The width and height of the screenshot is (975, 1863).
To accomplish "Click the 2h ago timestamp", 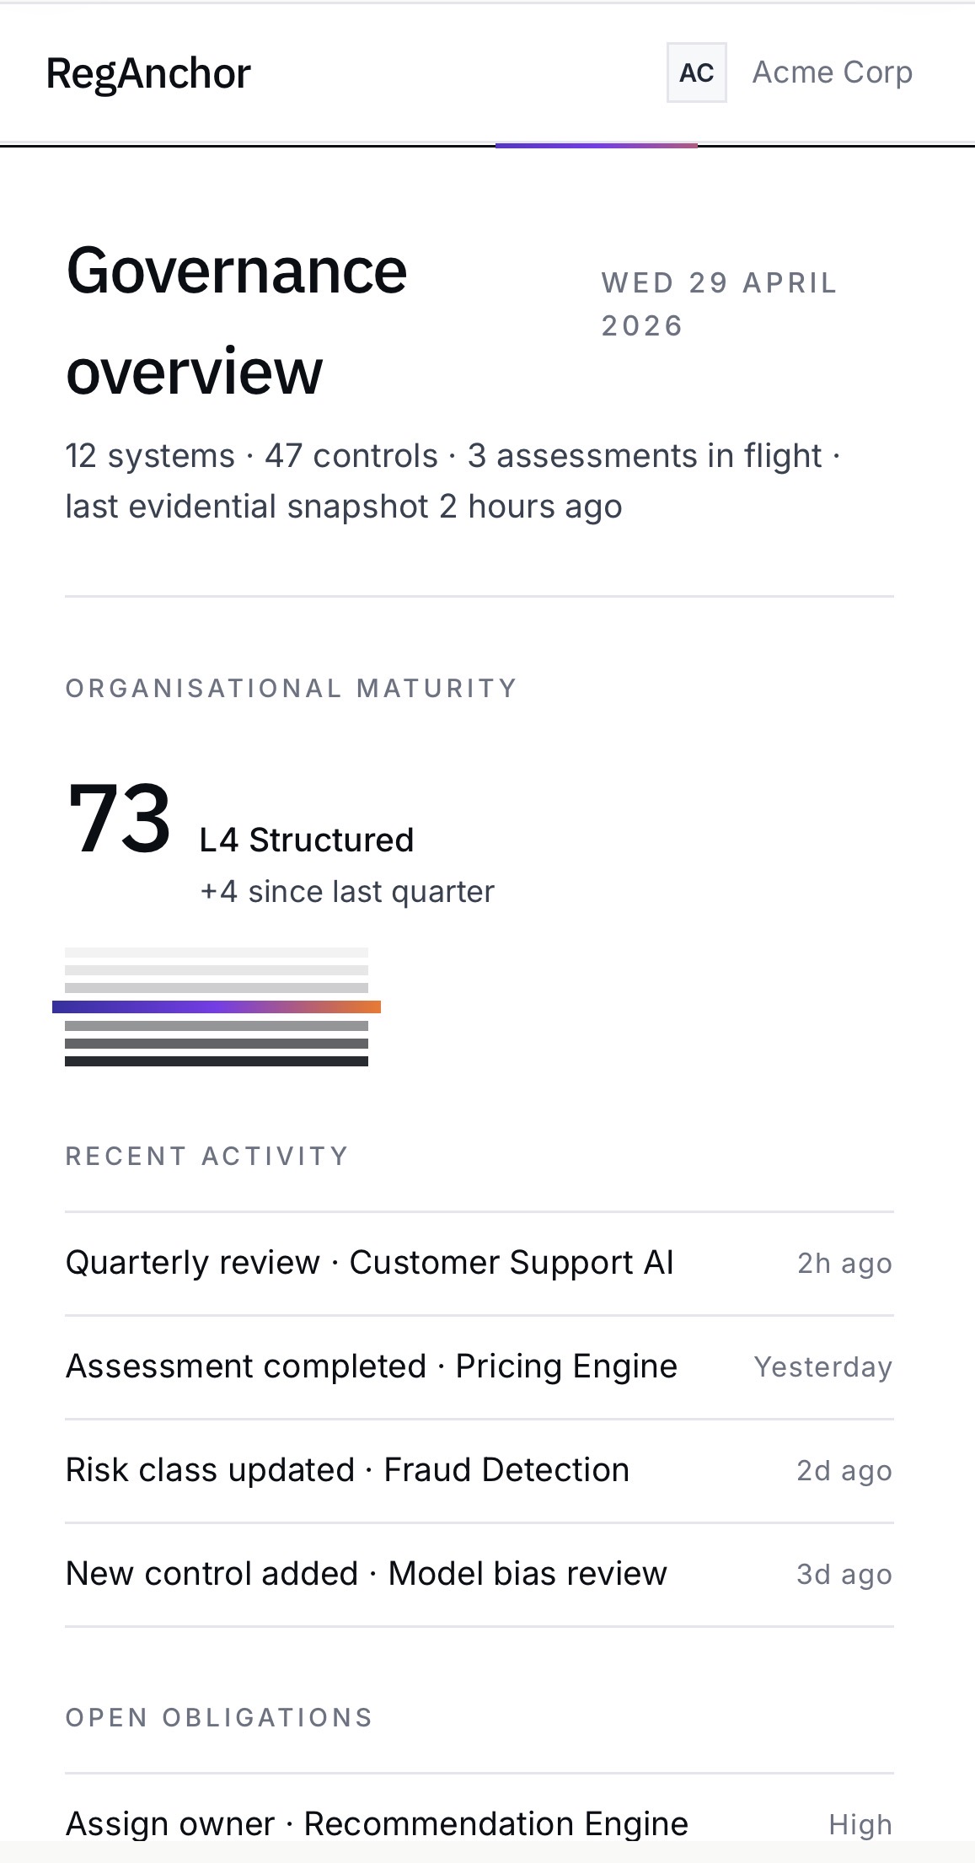I will click(x=845, y=1263).
